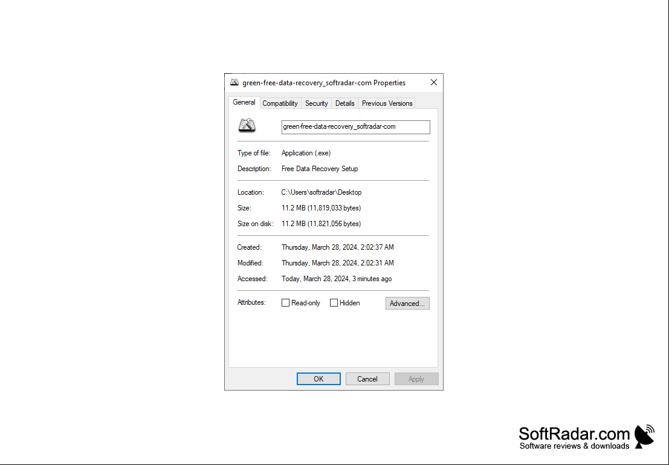669x465 pixels.
Task: Close the Properties dialog with the X
Action: pos(433,82)
